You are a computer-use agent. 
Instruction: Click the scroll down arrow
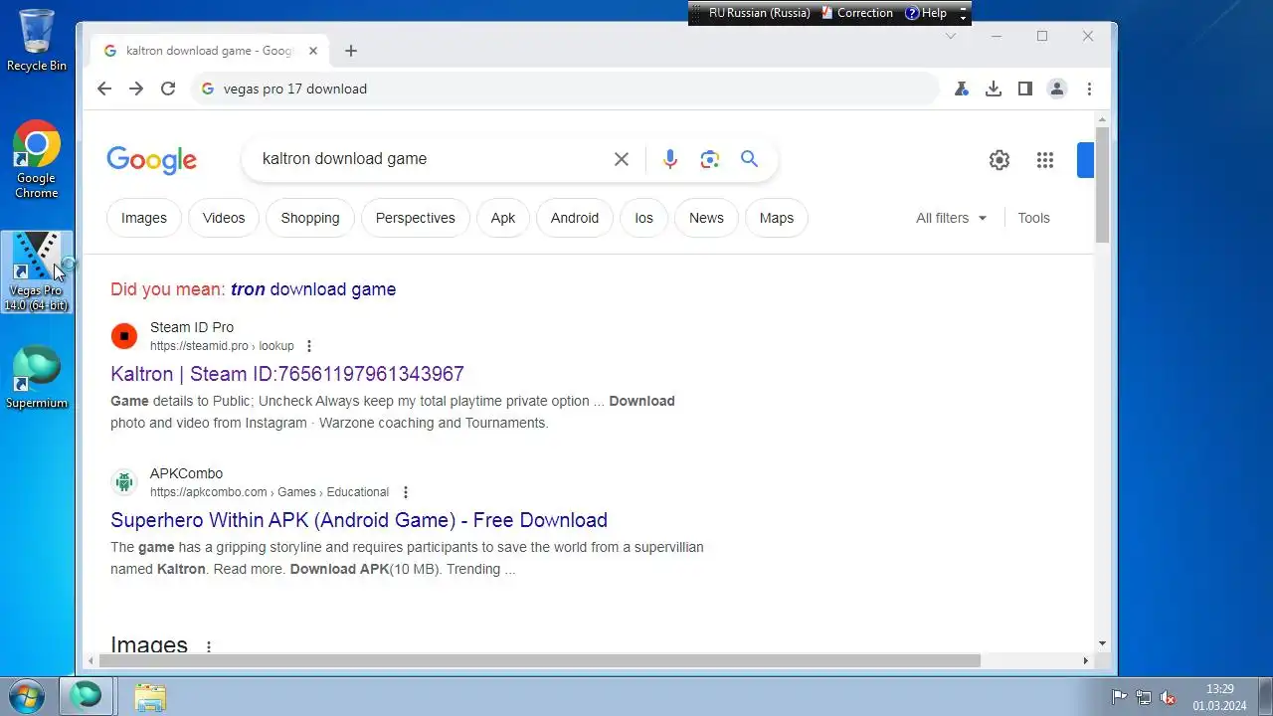pyautogui.click(x=1102, y=643)
